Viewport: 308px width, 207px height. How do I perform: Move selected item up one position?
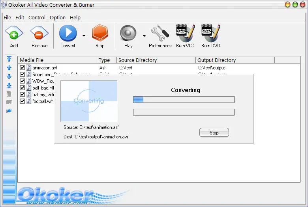tap(9, 68)
